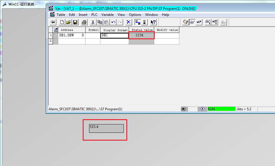The height and width of the screenshot is (166, 275).
Task: Click the greyed-out Redo icon
Action: point(120,22)
